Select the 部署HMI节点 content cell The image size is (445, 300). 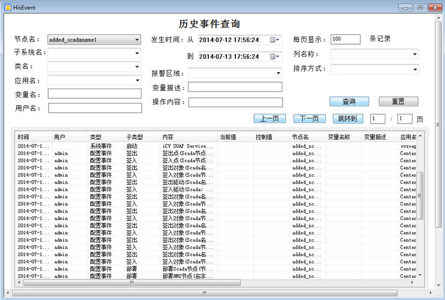188,276
